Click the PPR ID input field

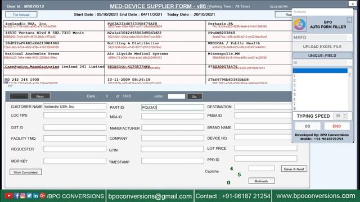click(266, 158)
